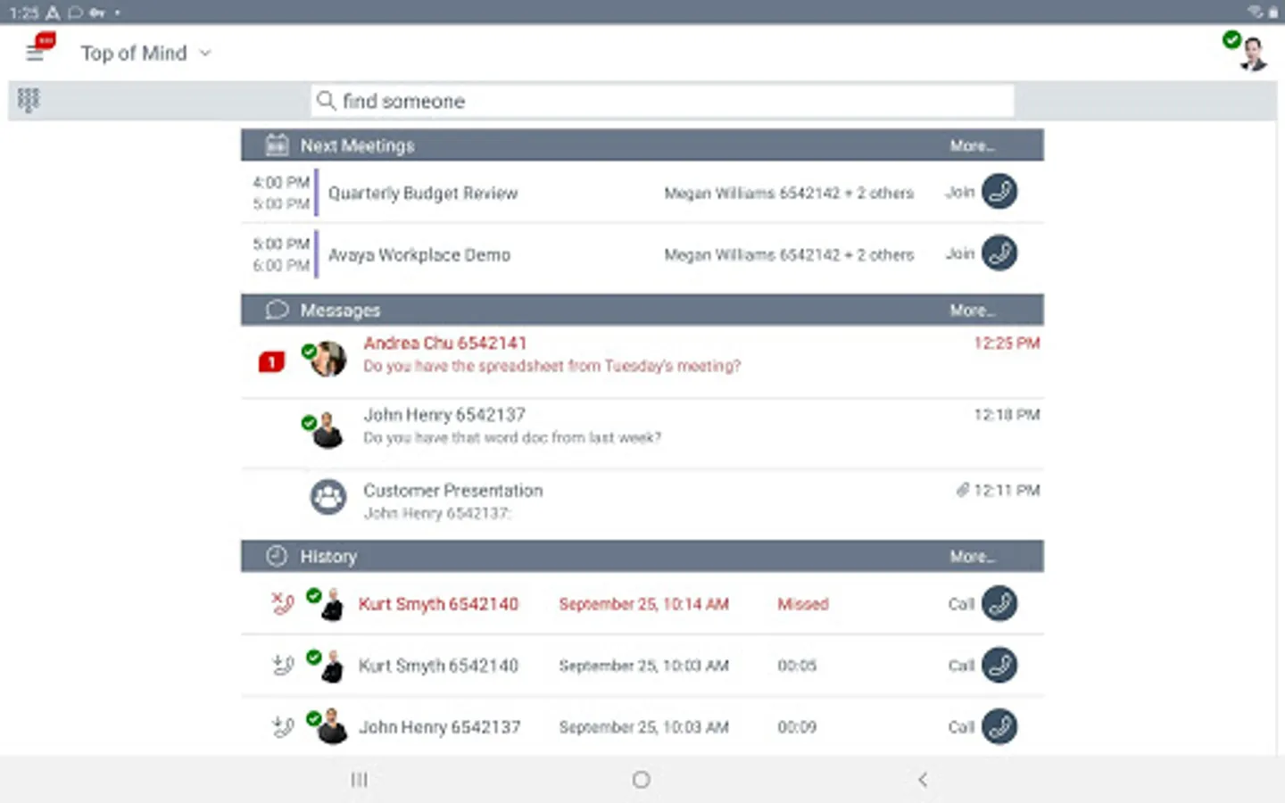Join Quarterly Budget Review via call icon
The height and width of the screenshot is (803, 1285).
999,191
